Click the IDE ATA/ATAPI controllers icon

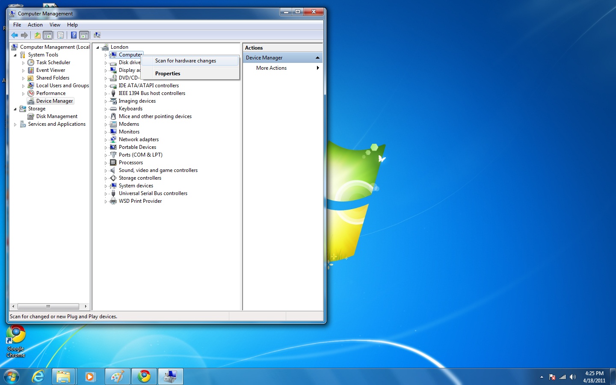tap(113, 86)
